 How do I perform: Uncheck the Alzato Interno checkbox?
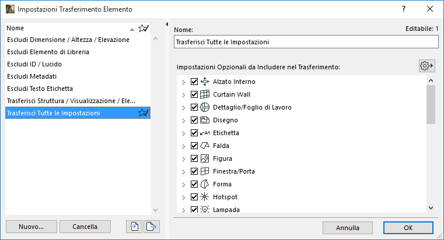tap(195, 82)
